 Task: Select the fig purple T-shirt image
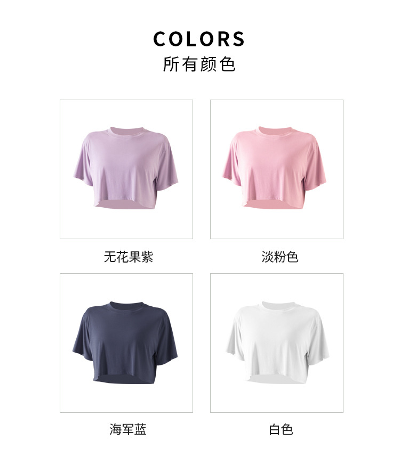(x=126, y=169)
